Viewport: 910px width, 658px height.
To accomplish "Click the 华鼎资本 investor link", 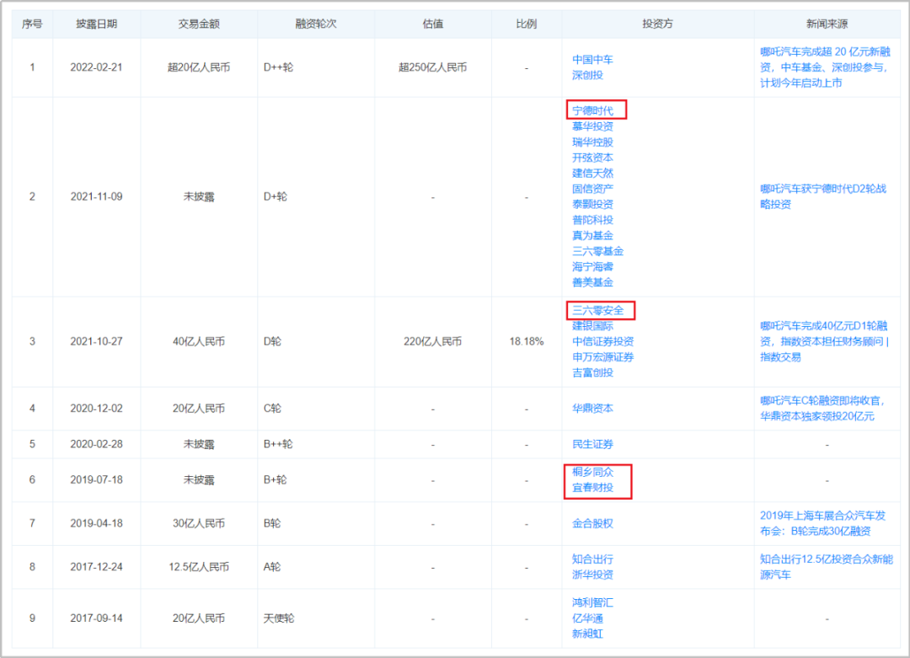I will (x=595, y=409).
